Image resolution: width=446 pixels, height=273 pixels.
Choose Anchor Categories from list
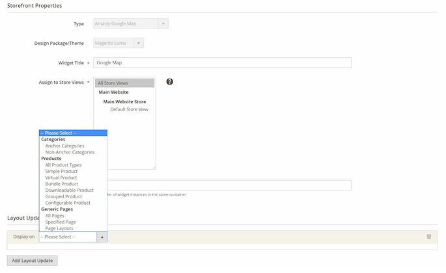point(64,146)
